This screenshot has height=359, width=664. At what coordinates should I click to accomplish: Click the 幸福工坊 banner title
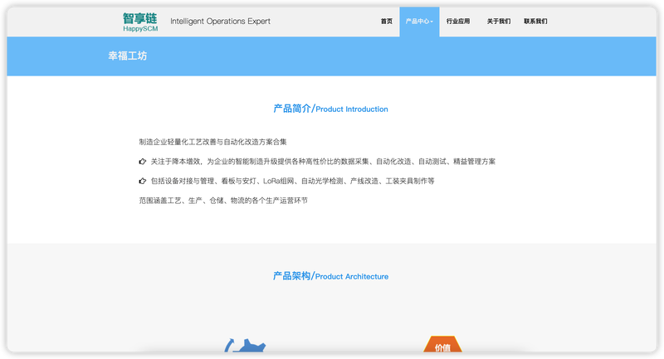pyautogui.click(x=128, y=56)
